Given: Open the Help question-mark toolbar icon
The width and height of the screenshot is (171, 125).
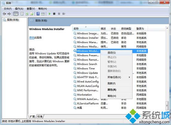Looking at the screenshot, I should (38, 14).
